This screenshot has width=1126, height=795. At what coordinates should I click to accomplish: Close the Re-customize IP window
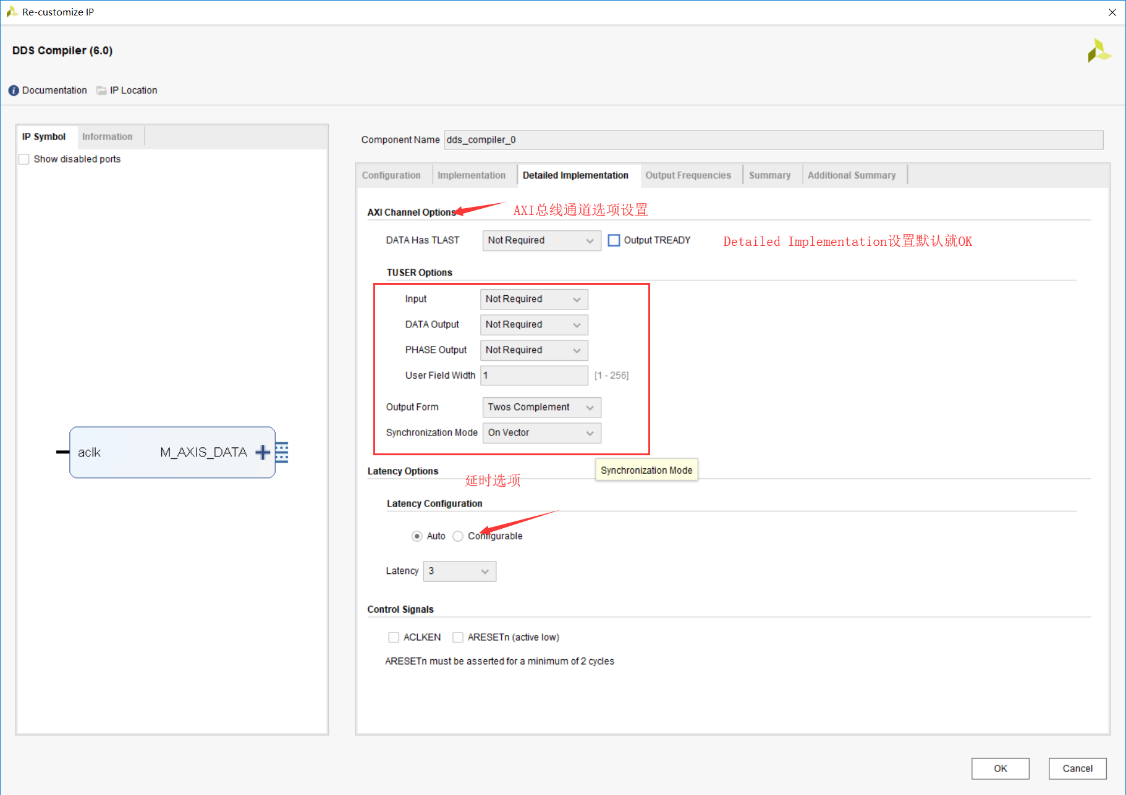pyautogui.click(x=1112, y=12)
